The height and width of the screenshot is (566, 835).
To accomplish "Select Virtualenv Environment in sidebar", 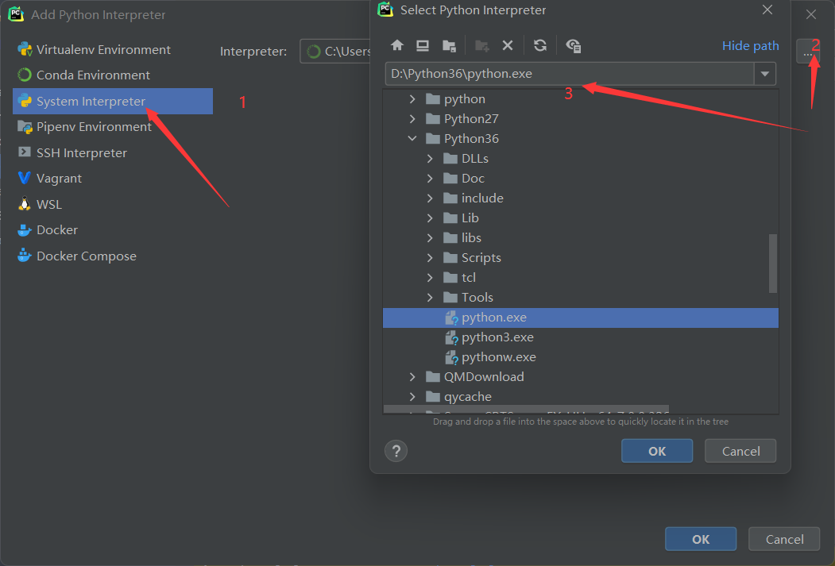I will coord(113,49).
